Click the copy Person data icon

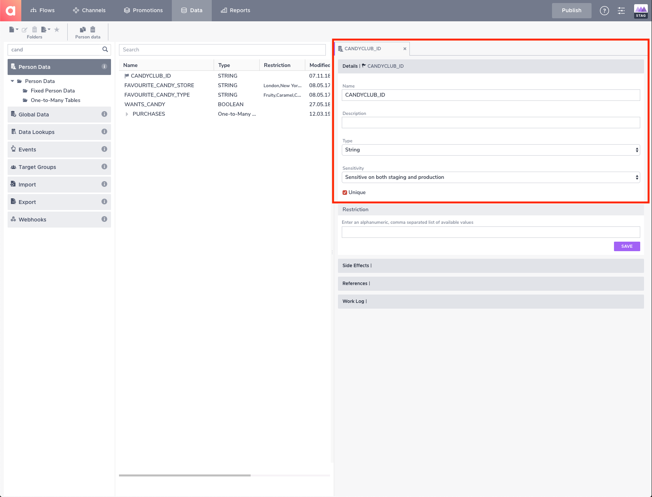[82, 29]
